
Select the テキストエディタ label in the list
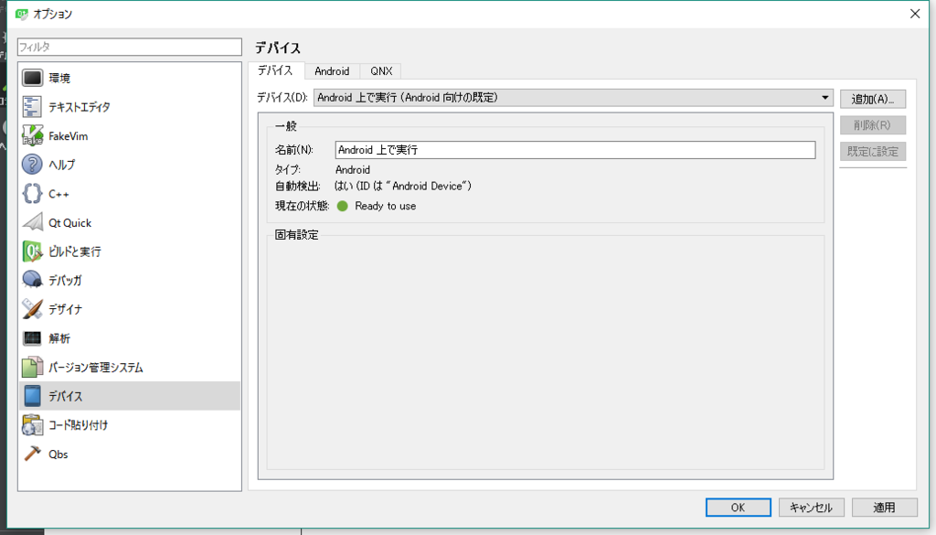[80, 107]
